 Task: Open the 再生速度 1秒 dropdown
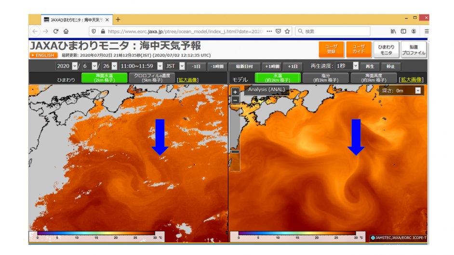pyautogui.click(x=347, y=66)
